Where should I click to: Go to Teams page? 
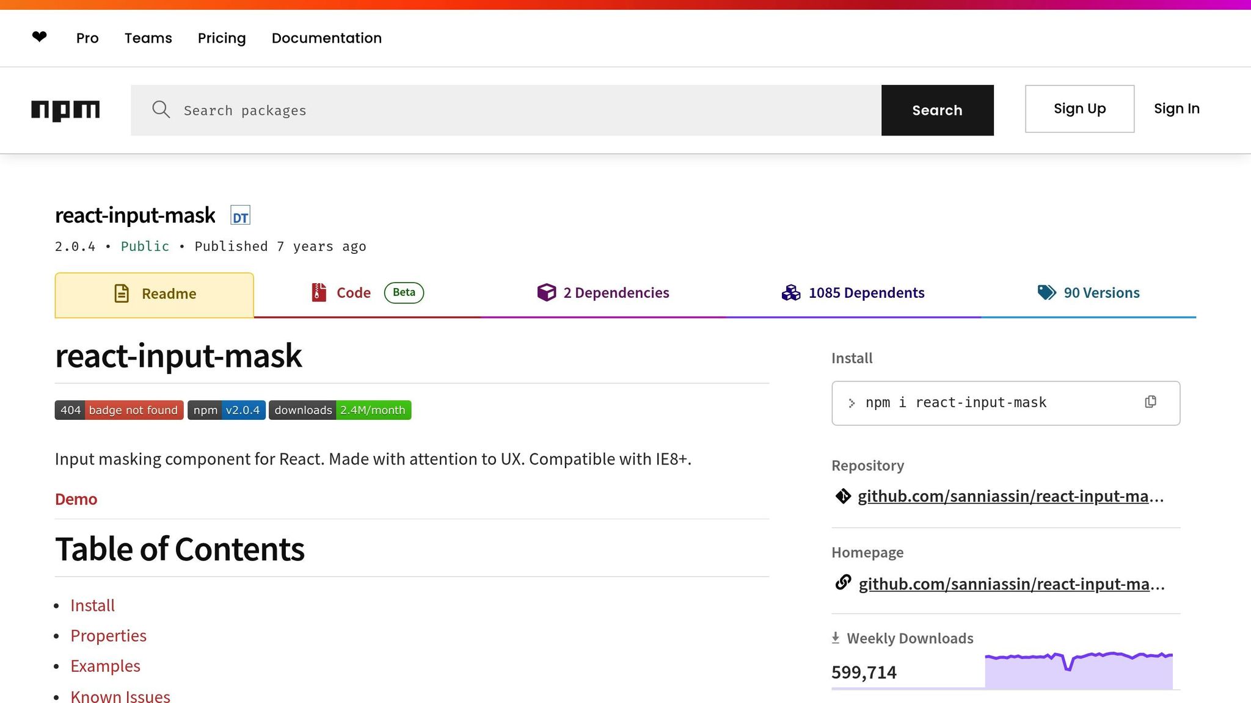148,38
